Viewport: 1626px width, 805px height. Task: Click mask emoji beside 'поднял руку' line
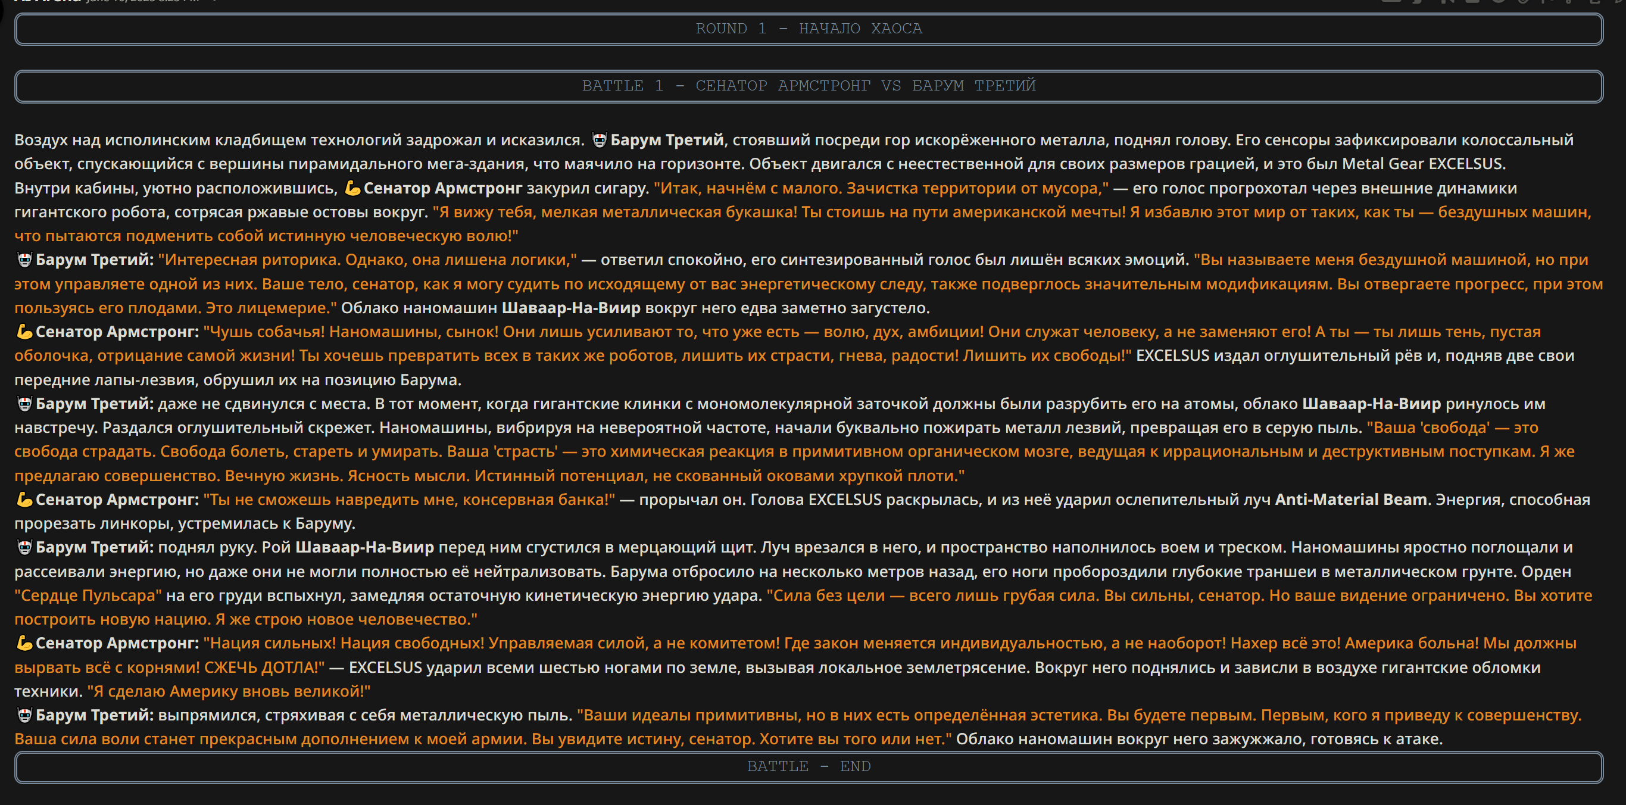click(24, 547)
